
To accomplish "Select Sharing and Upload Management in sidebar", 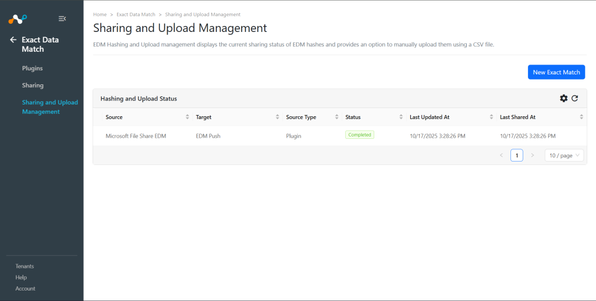I will pos(50,107).
